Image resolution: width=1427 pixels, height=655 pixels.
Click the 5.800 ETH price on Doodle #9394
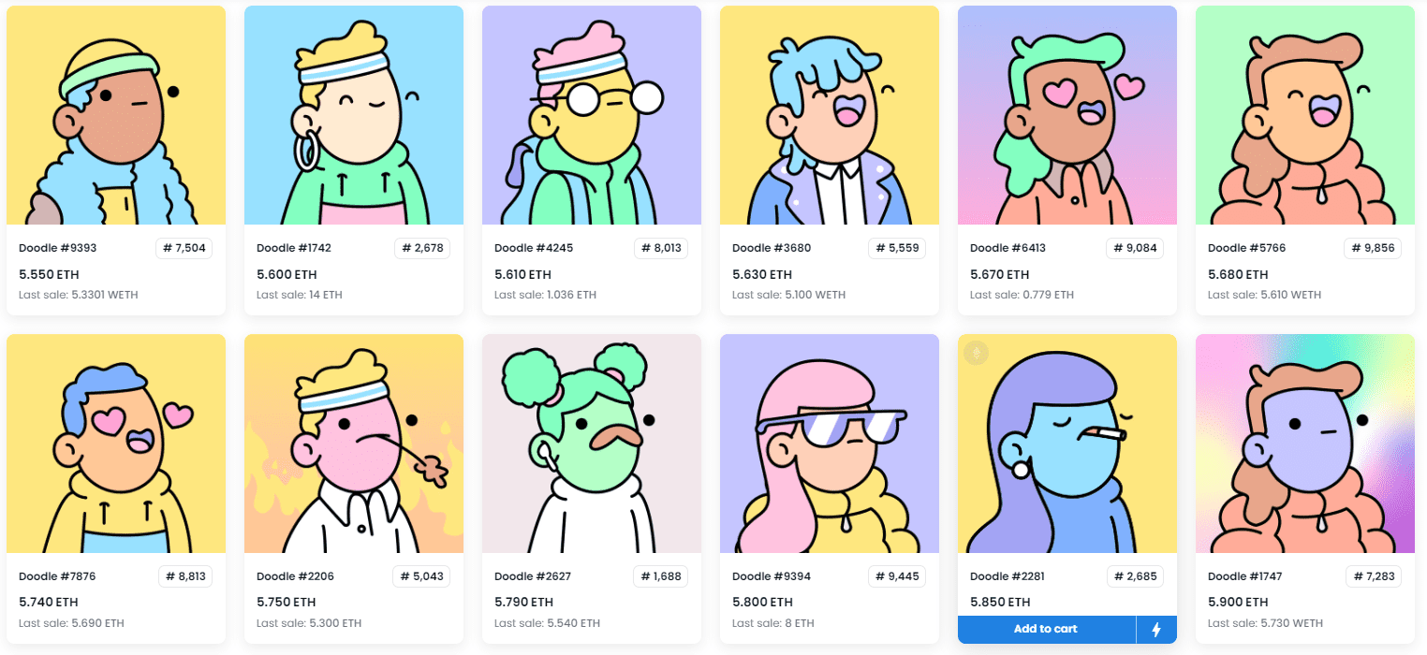pyautogui.click(x=762, y=603)
